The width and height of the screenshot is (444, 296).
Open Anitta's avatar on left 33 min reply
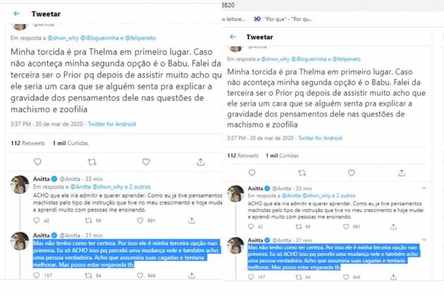click(x=20, y=185)
